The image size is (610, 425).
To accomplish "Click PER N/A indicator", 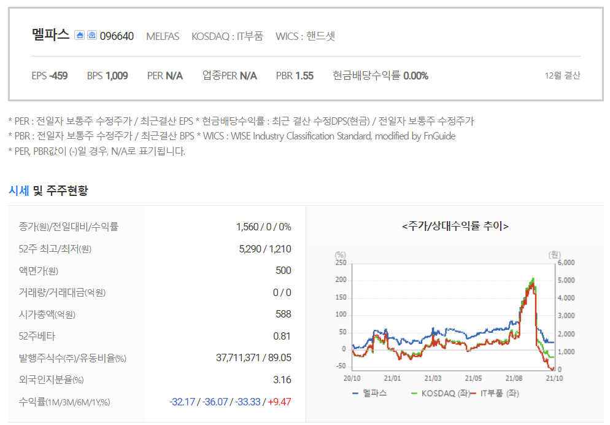I will 165,76.
